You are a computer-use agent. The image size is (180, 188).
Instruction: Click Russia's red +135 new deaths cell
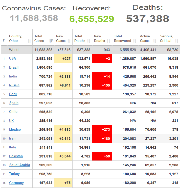(102, 85)
